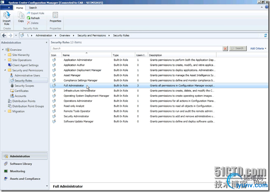This screenshot has height=192, width=270.
Task: Open navigation pane options dropdown
Action: click(x=47, y=186)
